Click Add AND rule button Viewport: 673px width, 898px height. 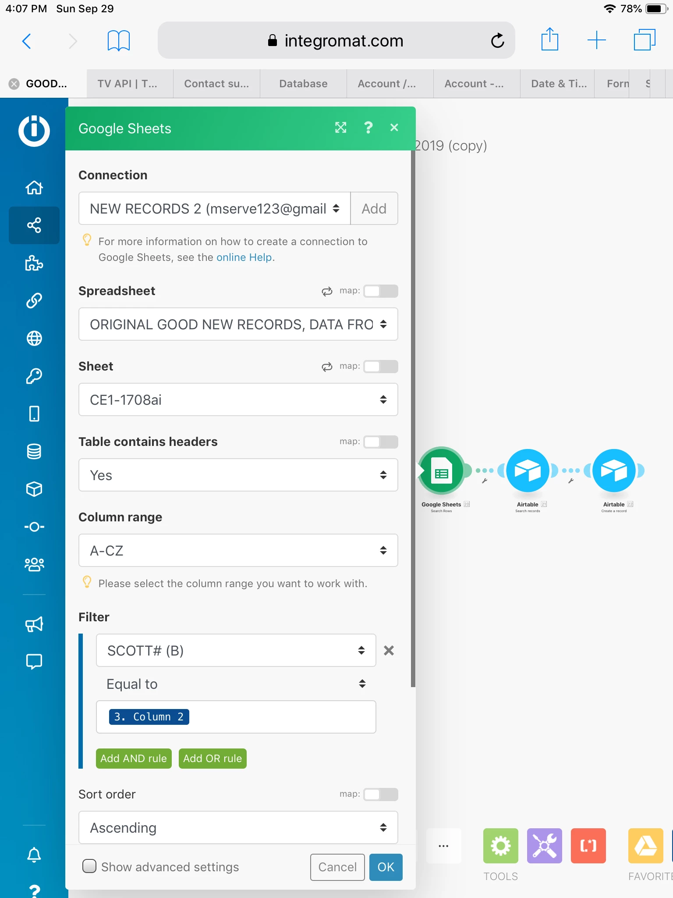[x=134, y=759]
